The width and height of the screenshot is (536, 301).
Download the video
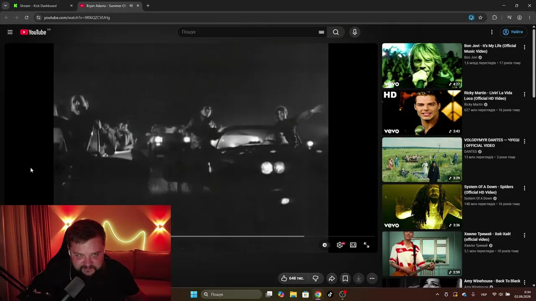tap(358, 278)
